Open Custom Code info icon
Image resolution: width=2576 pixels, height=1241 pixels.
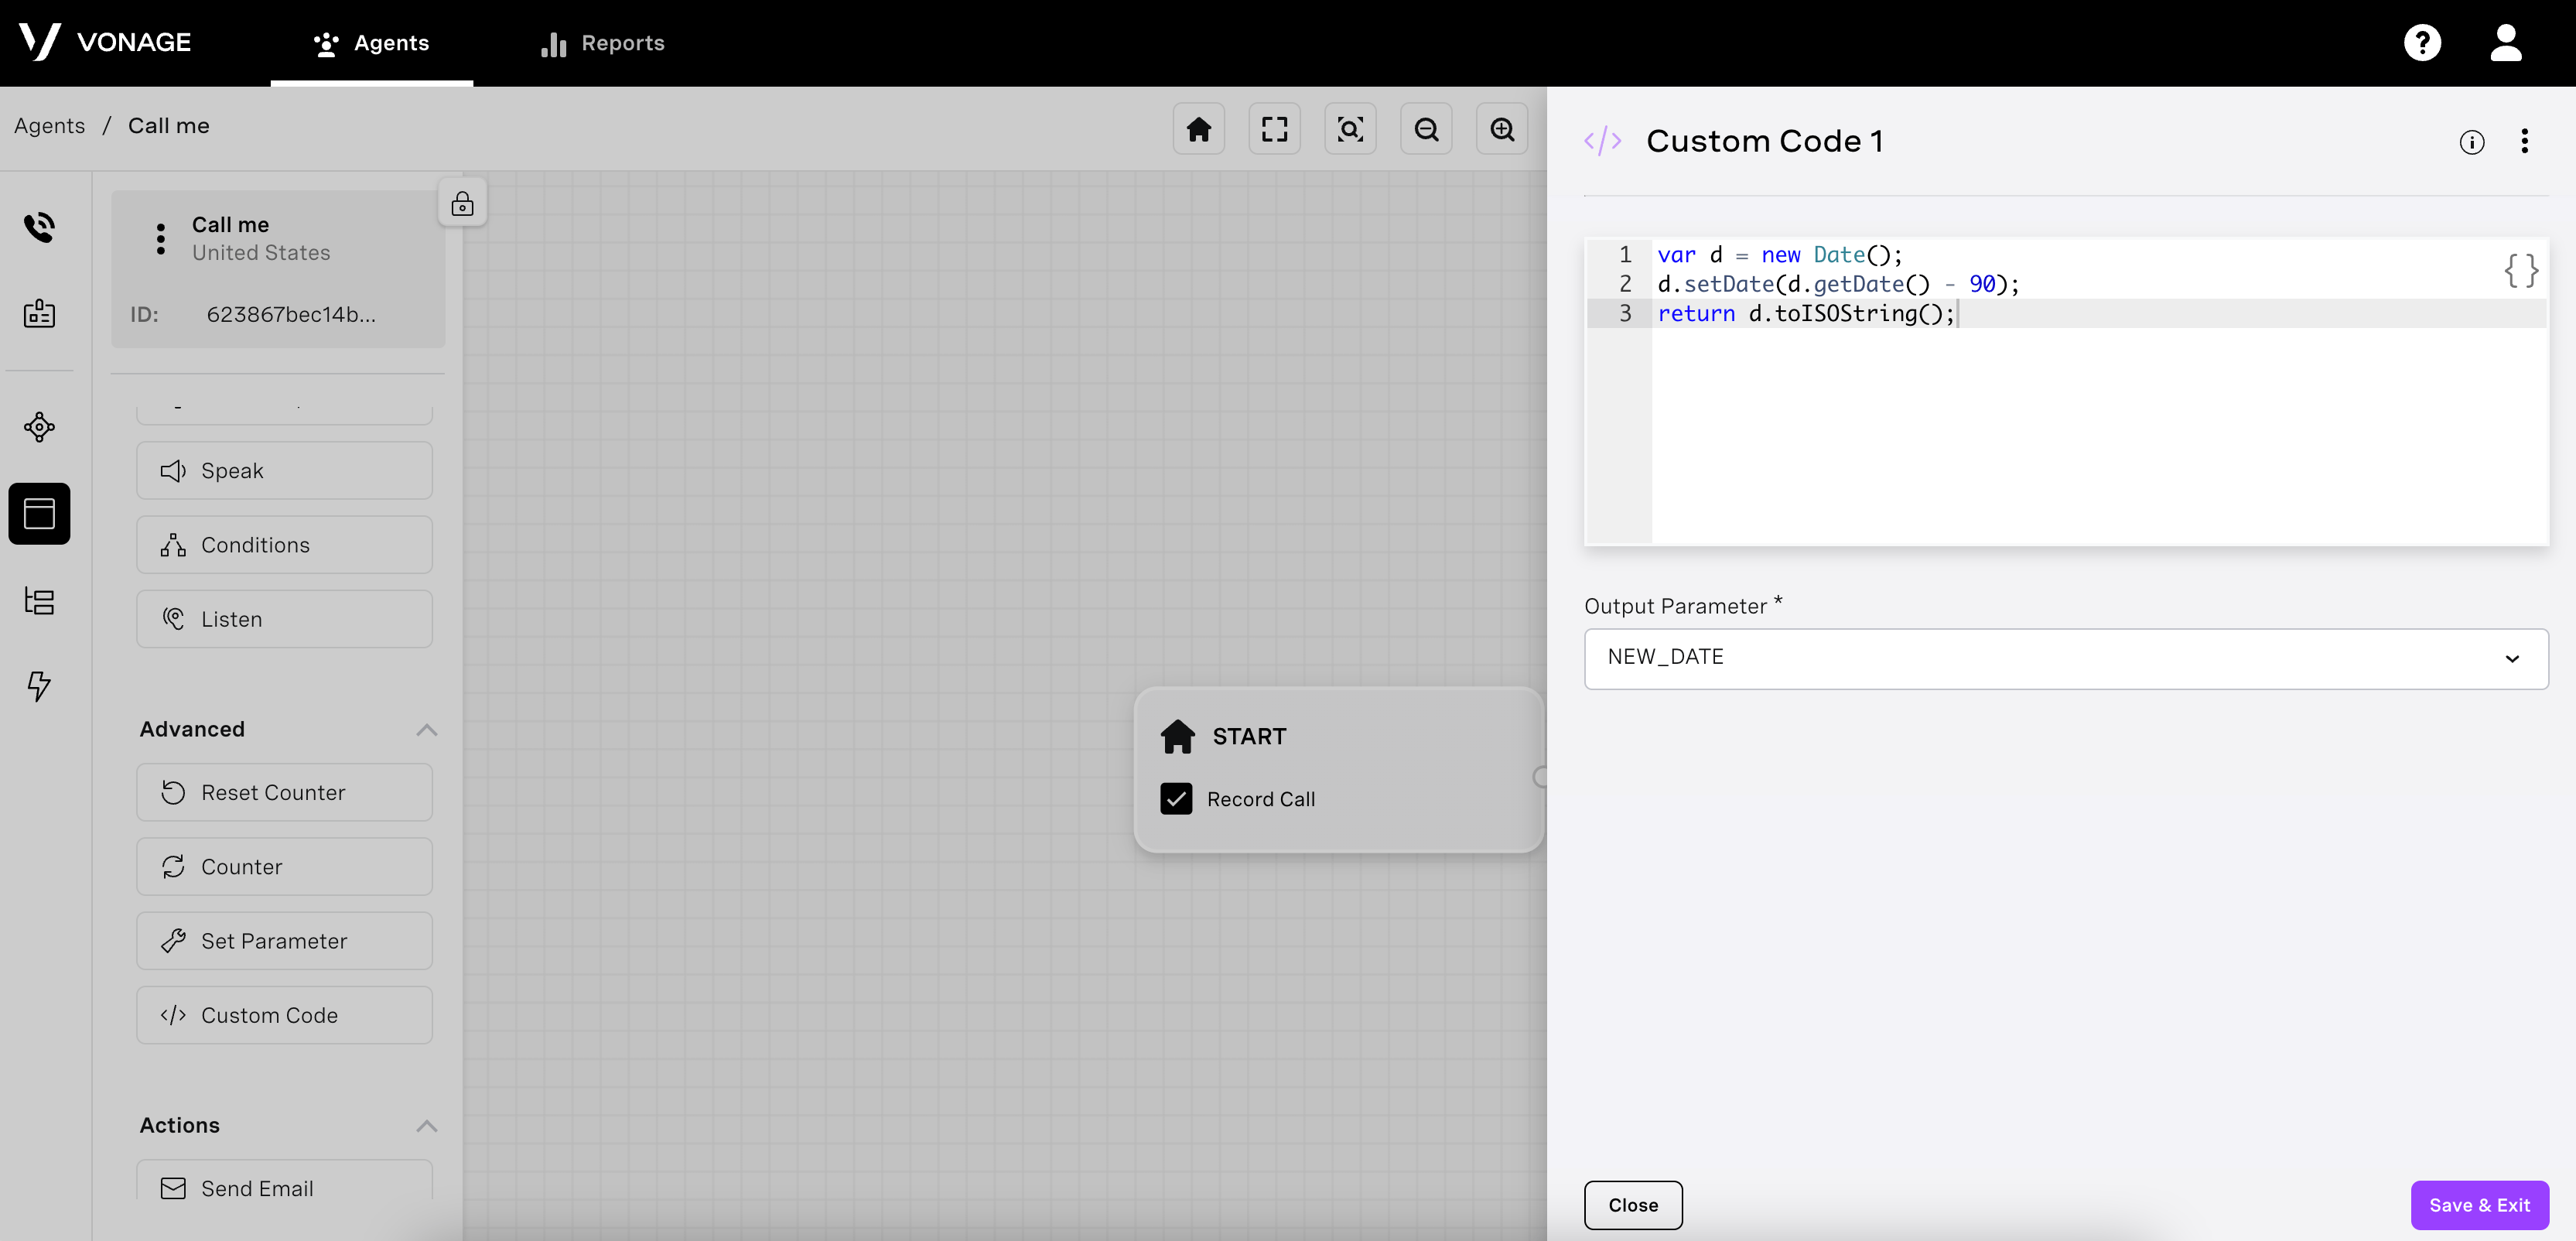pos(2471,142)
